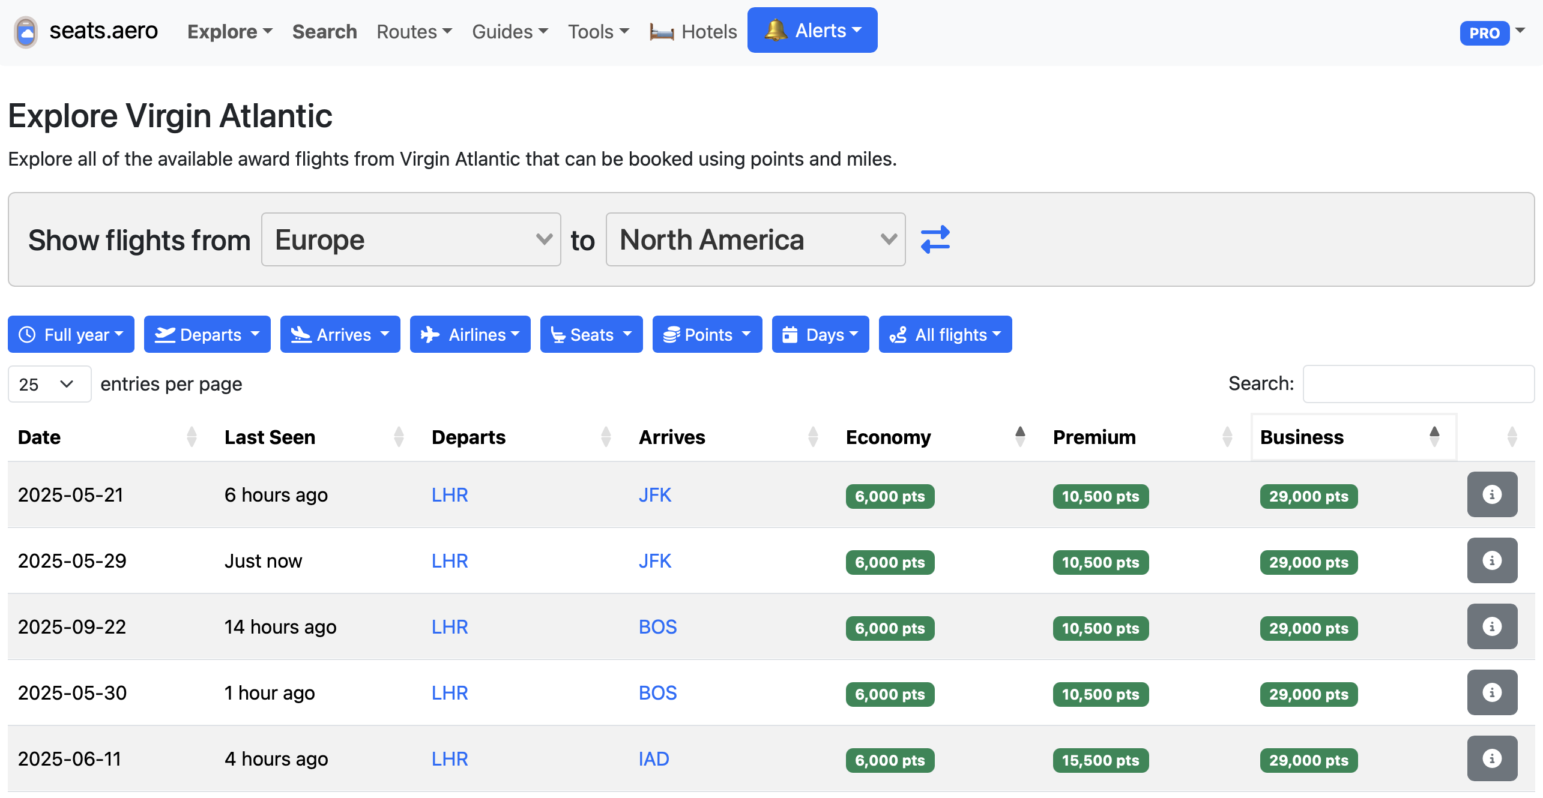Image resolution: width=1543 pixels, height=798 pixels.
Task: Click the sort arrows above the info buttons
Action: 1512,437
